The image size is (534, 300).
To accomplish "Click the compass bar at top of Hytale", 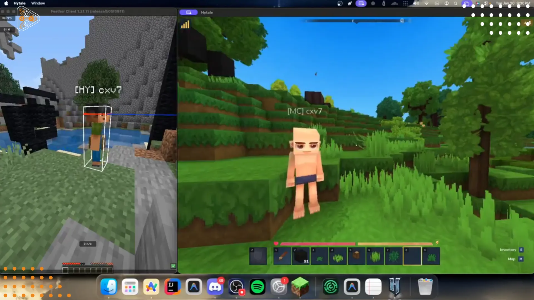I will [357, 21].
